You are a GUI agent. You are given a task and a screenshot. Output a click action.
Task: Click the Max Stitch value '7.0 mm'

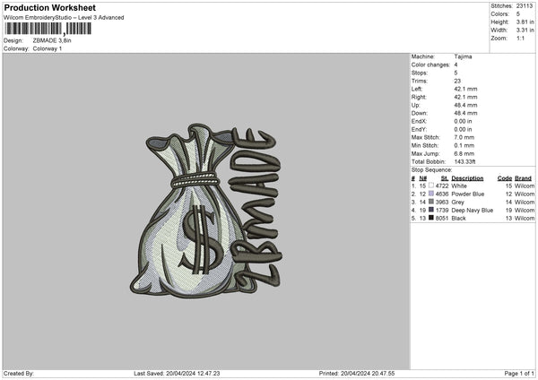tap(464, 137)
